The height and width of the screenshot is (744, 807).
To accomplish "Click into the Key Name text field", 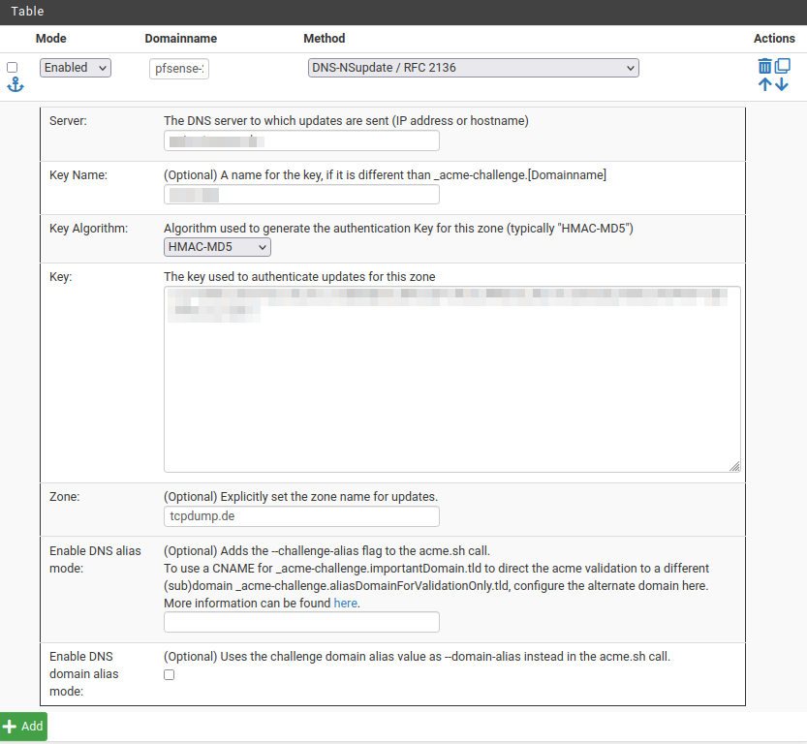I will click(301, 195).
